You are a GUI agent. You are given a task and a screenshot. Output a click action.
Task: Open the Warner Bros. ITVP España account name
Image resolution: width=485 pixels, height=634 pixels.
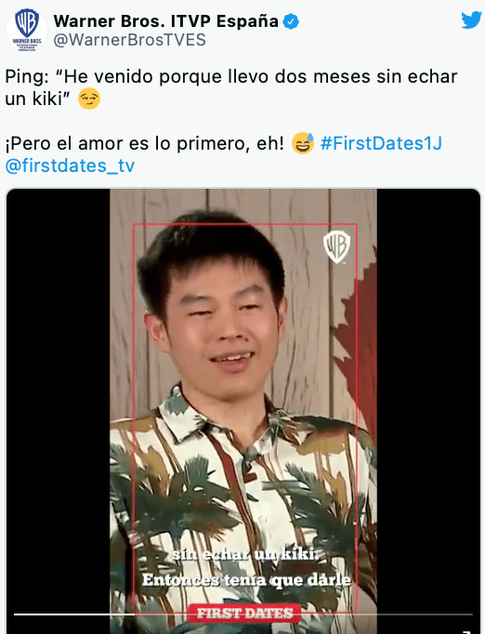[x=165, y=21]
